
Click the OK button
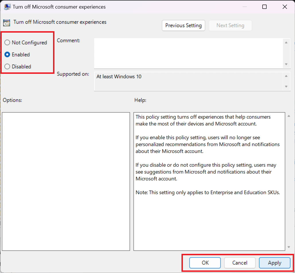(205, 263)
